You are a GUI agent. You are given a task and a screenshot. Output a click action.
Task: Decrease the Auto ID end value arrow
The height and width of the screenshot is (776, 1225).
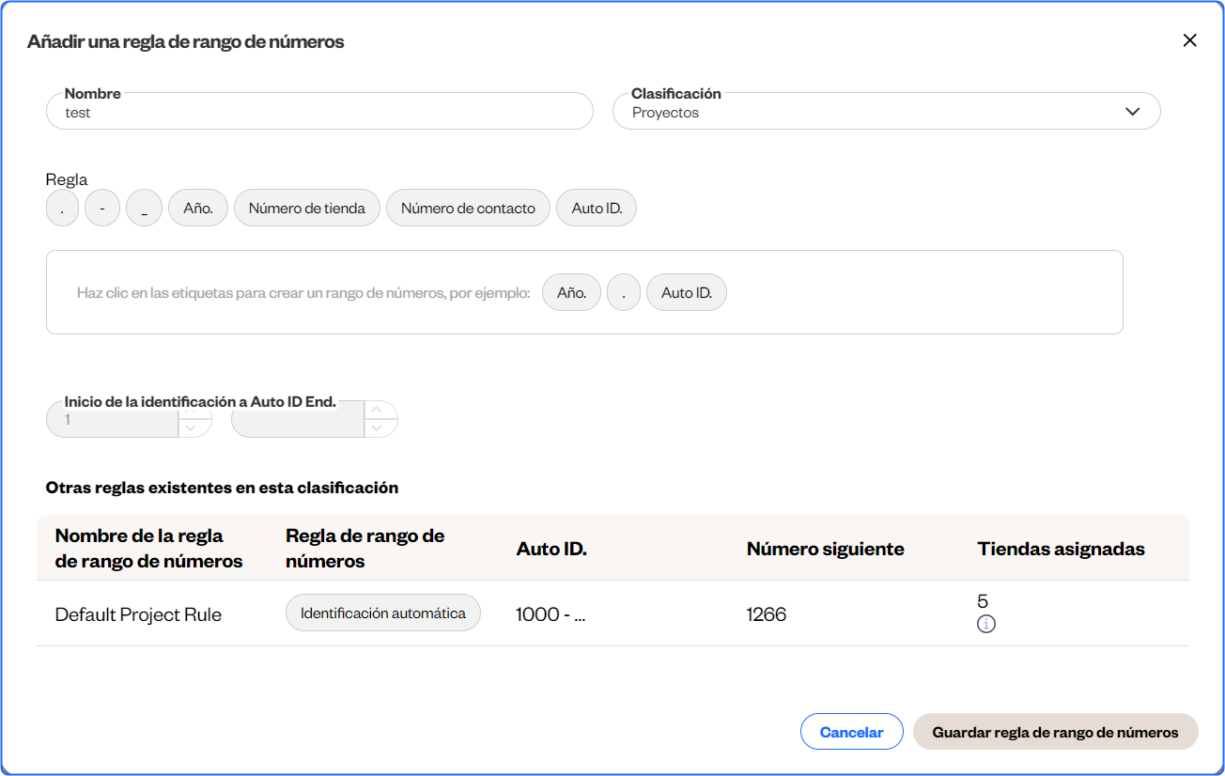coord(378,428)
